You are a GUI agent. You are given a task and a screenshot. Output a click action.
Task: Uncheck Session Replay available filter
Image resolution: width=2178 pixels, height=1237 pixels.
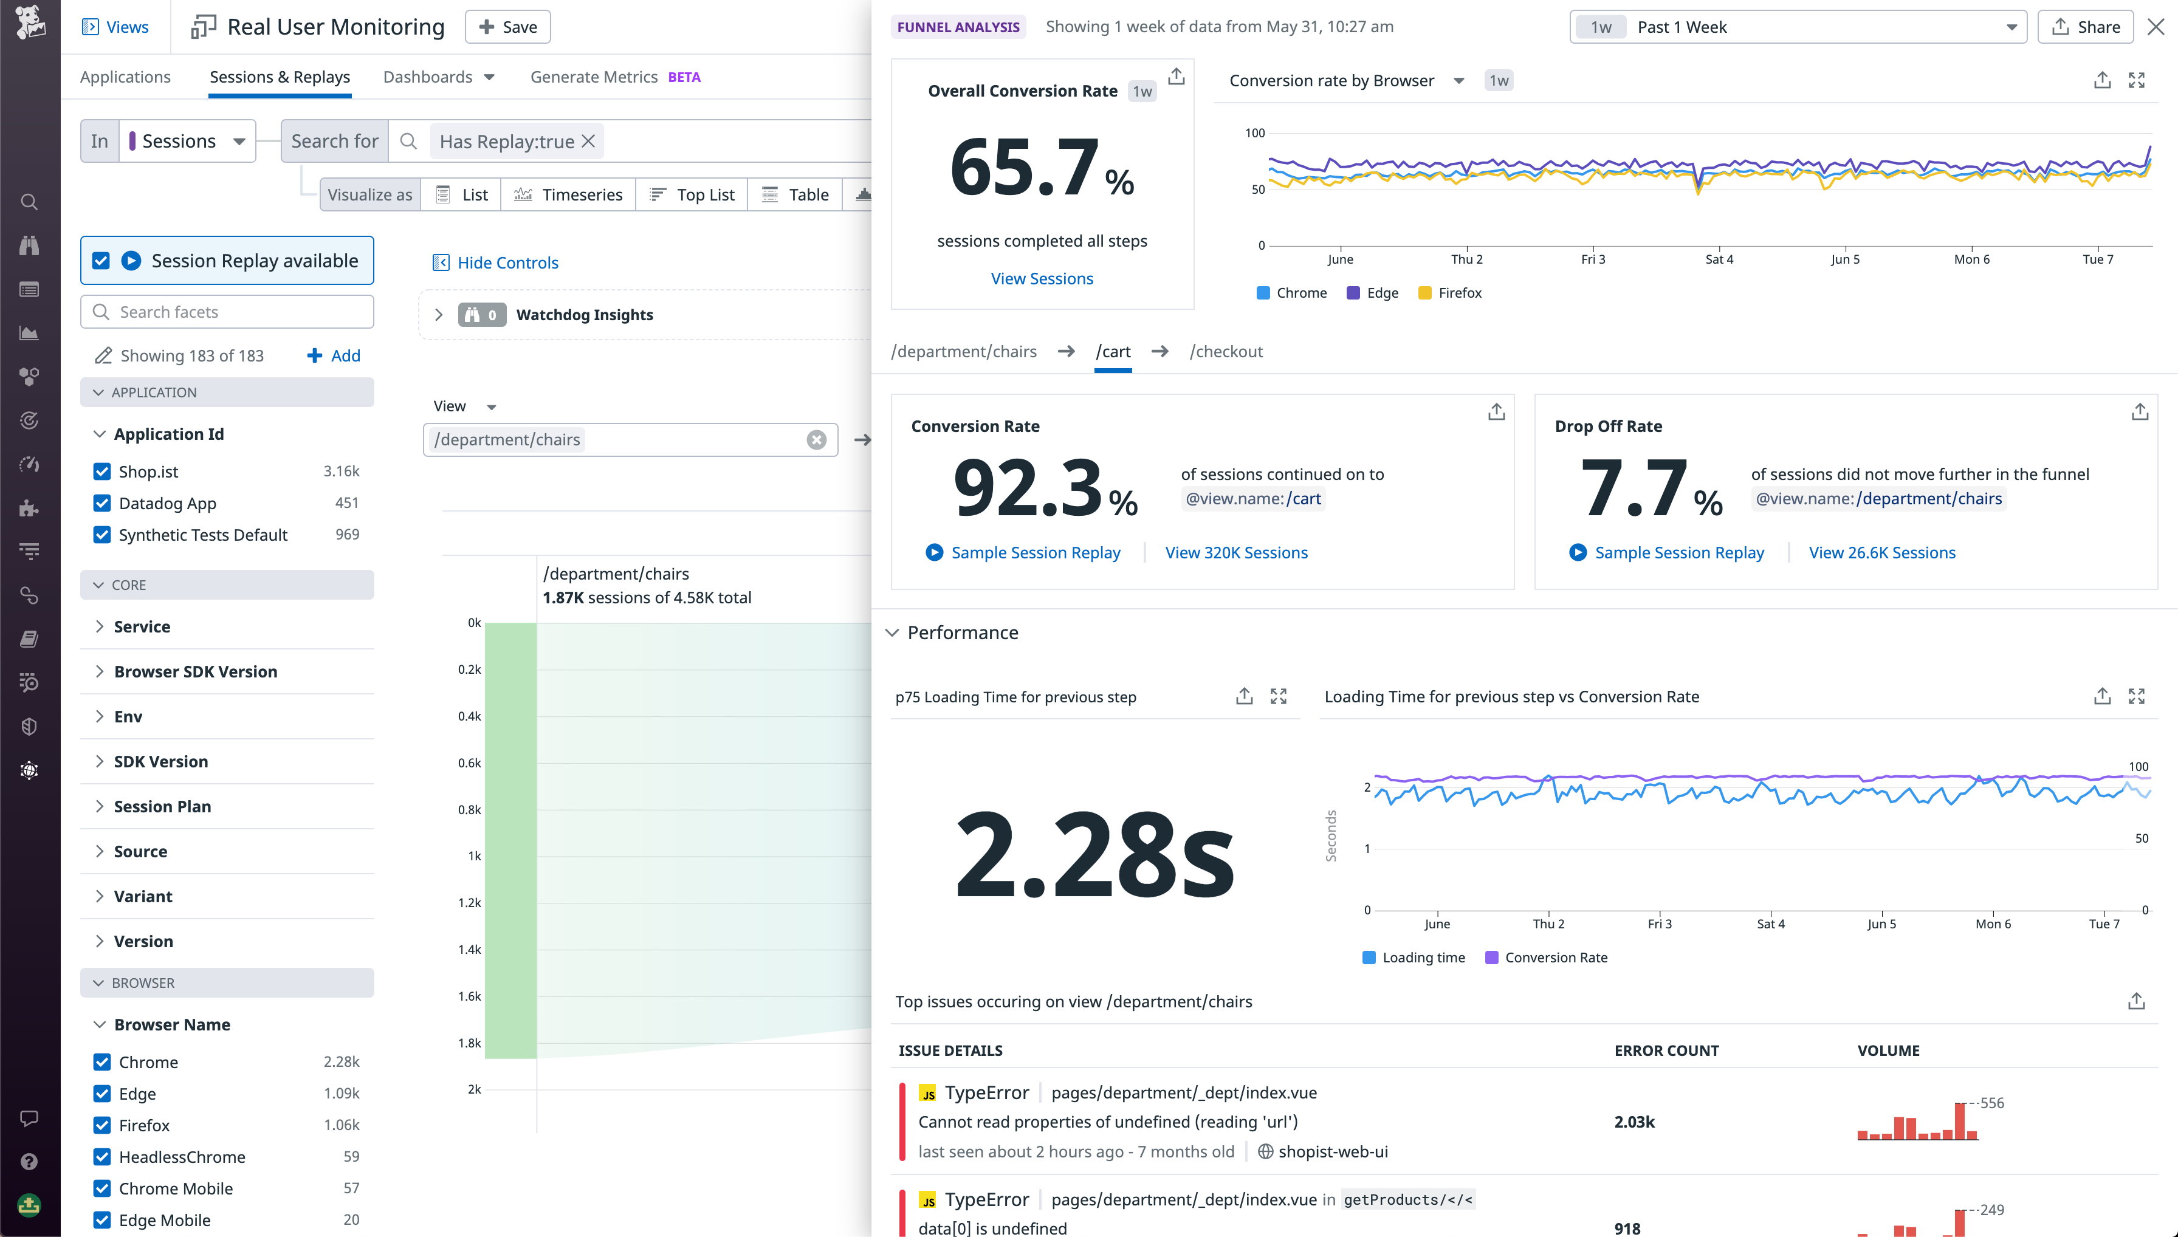(101, 260)
